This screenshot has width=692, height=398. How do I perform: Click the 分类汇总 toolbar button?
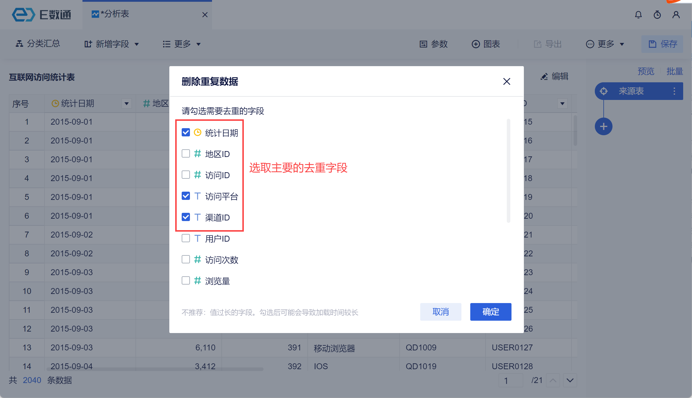click(38, 44)
